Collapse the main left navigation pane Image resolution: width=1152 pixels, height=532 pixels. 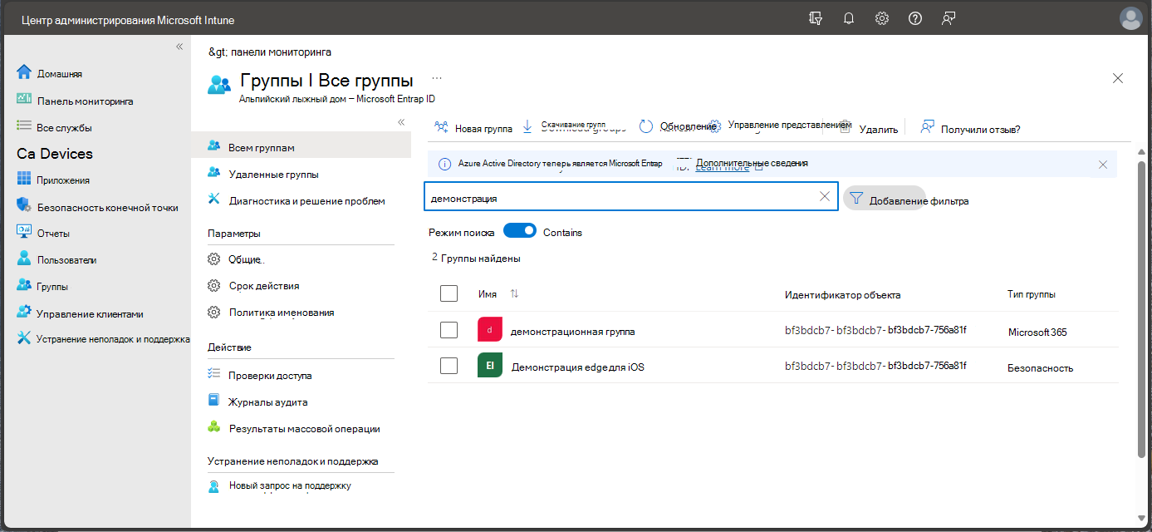[179, 47]
